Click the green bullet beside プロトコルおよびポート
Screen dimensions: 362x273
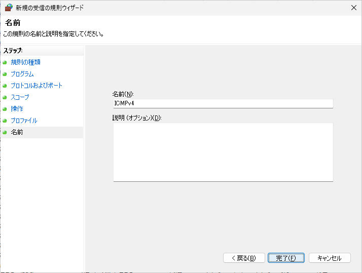pos(5,86)
